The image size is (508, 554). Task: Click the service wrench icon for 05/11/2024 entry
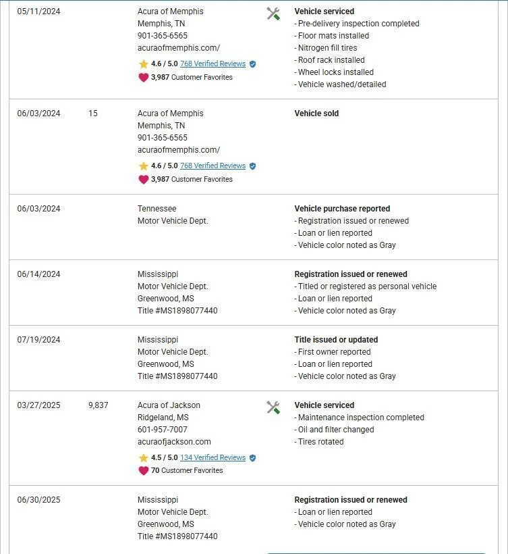(273, 14)
